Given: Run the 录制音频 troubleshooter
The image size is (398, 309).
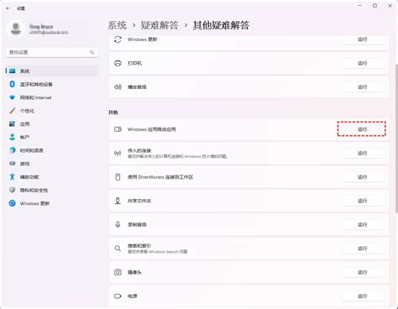Looking at the screenshot, I should point(363,224).
